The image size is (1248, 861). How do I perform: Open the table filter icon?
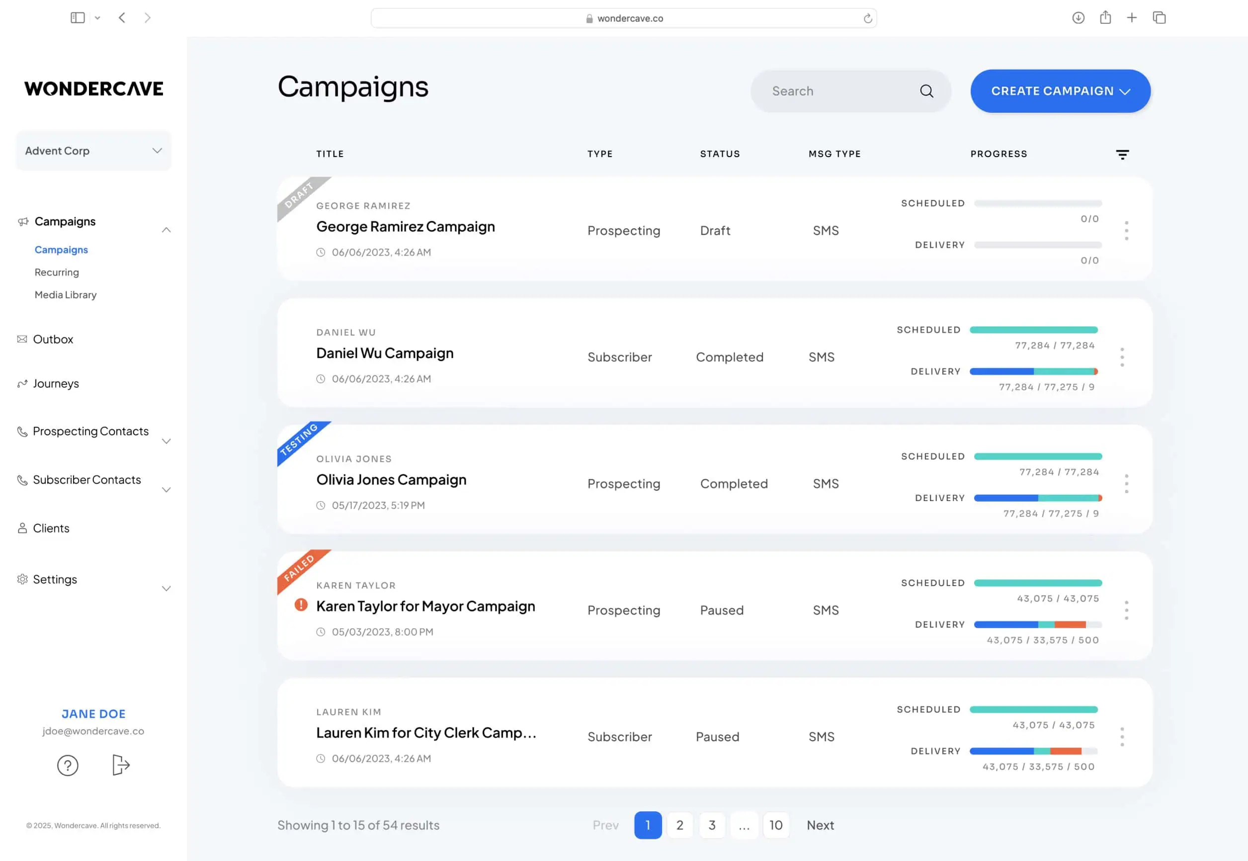pos(1122,155)
